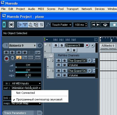Toggle the inspector Lock track icon
Viewport: 117px width, 115px height.
coord(25,58)
